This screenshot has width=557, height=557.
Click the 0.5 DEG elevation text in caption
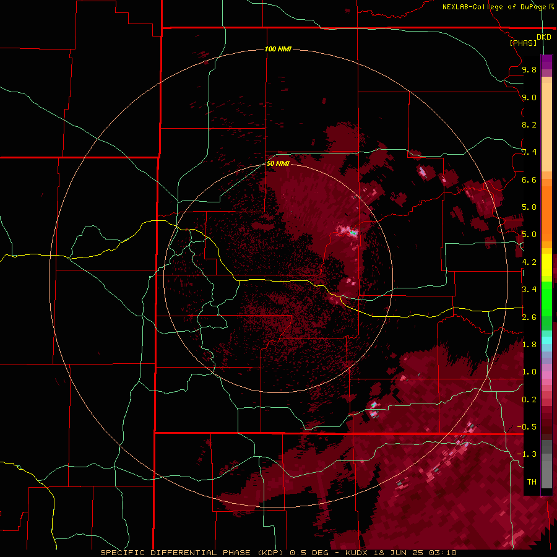(309, 553)
